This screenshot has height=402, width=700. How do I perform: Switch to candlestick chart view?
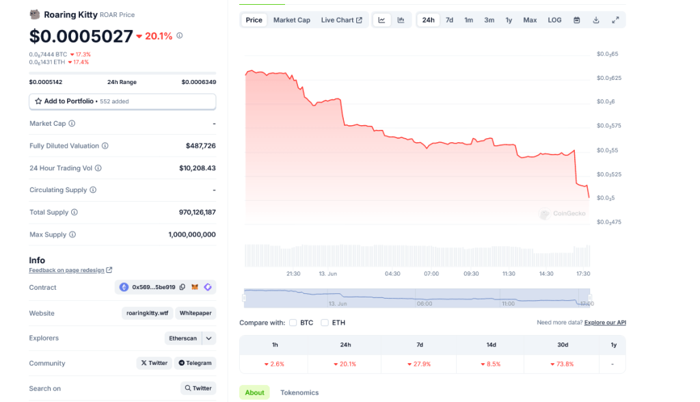pos(401,20)
